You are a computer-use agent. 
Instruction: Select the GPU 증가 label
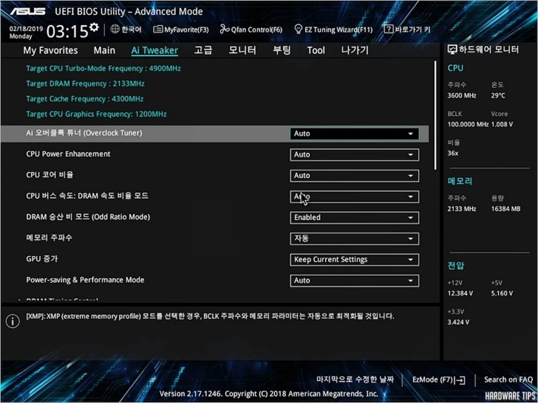42,259
